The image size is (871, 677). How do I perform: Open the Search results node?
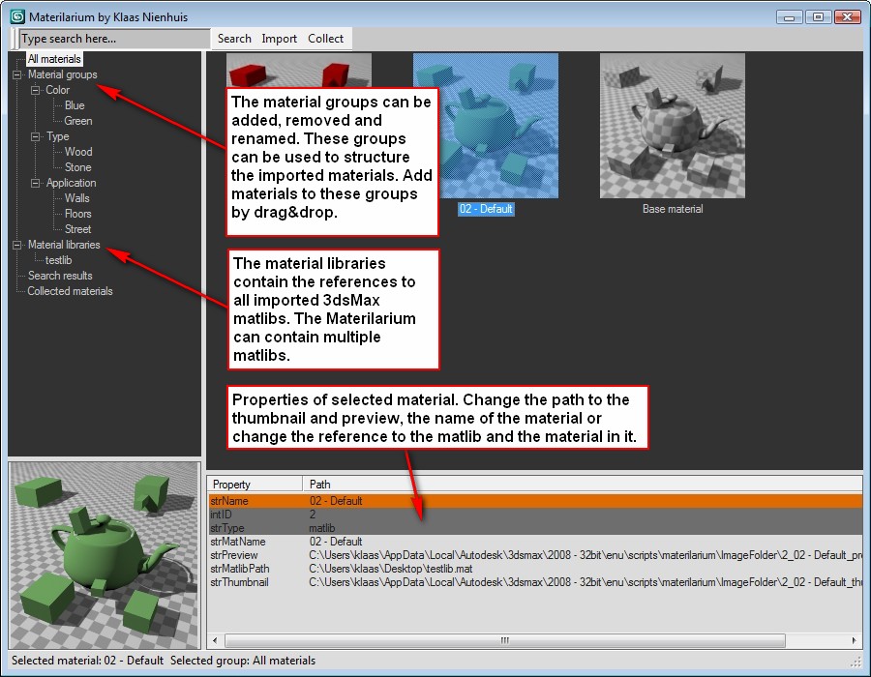click(x=60, y=276)
